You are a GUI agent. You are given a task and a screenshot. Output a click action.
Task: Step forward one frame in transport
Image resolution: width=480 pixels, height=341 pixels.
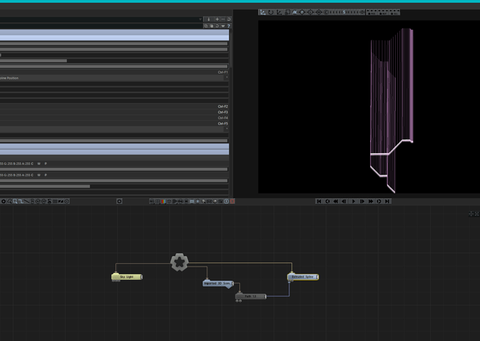pyautogui.click(x=362, y=201)
